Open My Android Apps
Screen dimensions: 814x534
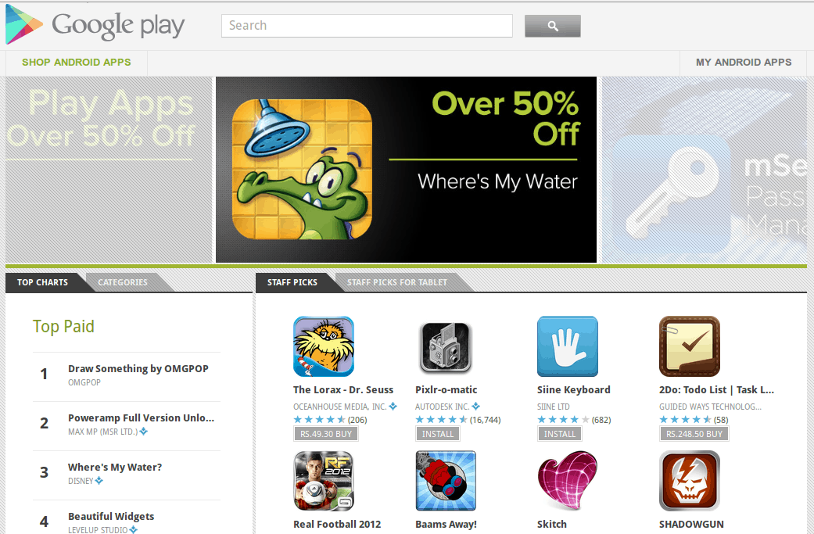744,63
